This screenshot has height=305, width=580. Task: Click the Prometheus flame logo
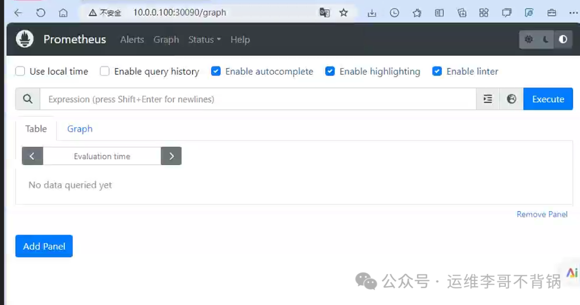pyautogui.click(x=25, y=39)
